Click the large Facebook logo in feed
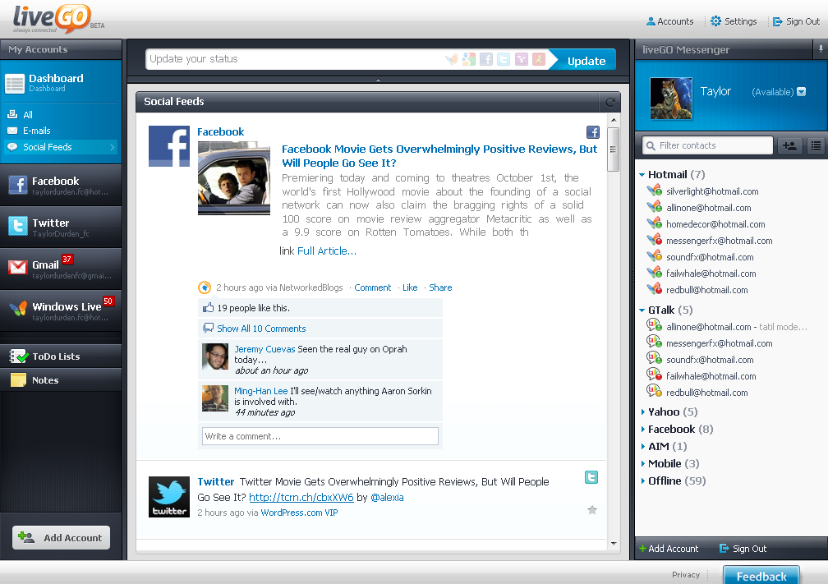 pyautogui.click(x=169, y=146)
